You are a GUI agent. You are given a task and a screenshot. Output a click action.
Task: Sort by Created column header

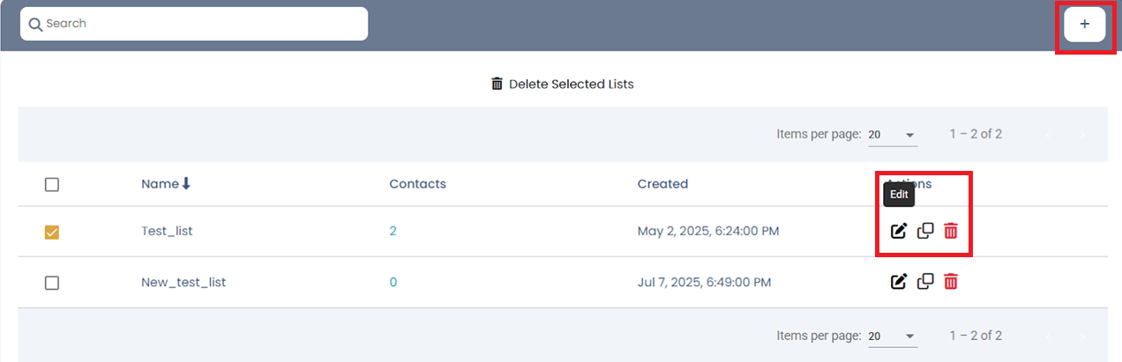[662, 184]
